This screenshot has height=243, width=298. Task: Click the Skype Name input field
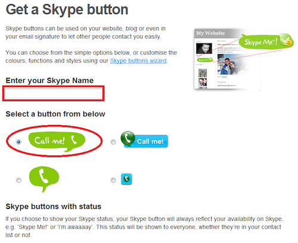[53, 94]
